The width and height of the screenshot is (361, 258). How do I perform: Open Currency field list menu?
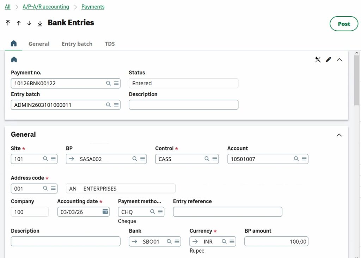tap(232, 241)
